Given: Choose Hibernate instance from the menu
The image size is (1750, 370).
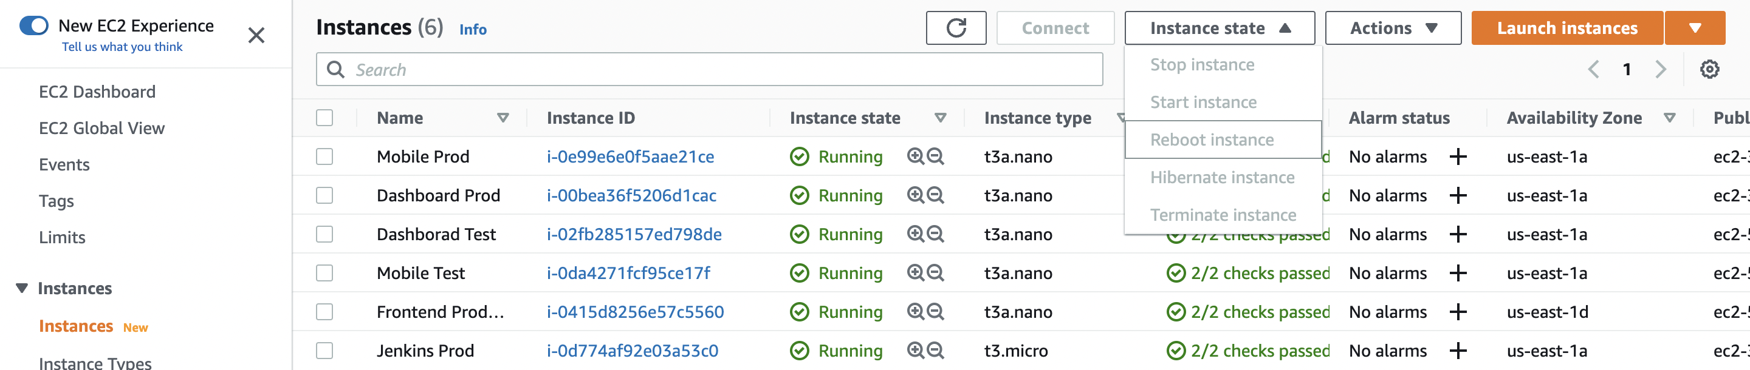Looking at the screenshot, I should (x=1223, y=177).
